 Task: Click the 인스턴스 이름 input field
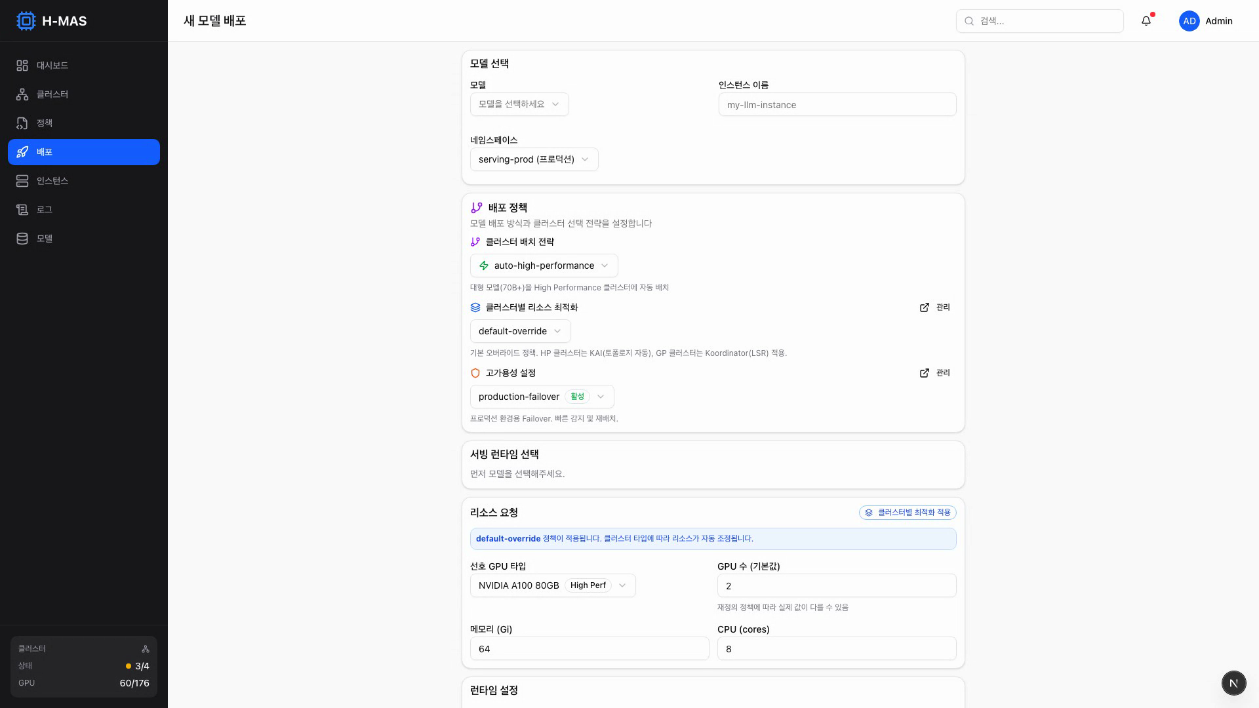(837, 104)
